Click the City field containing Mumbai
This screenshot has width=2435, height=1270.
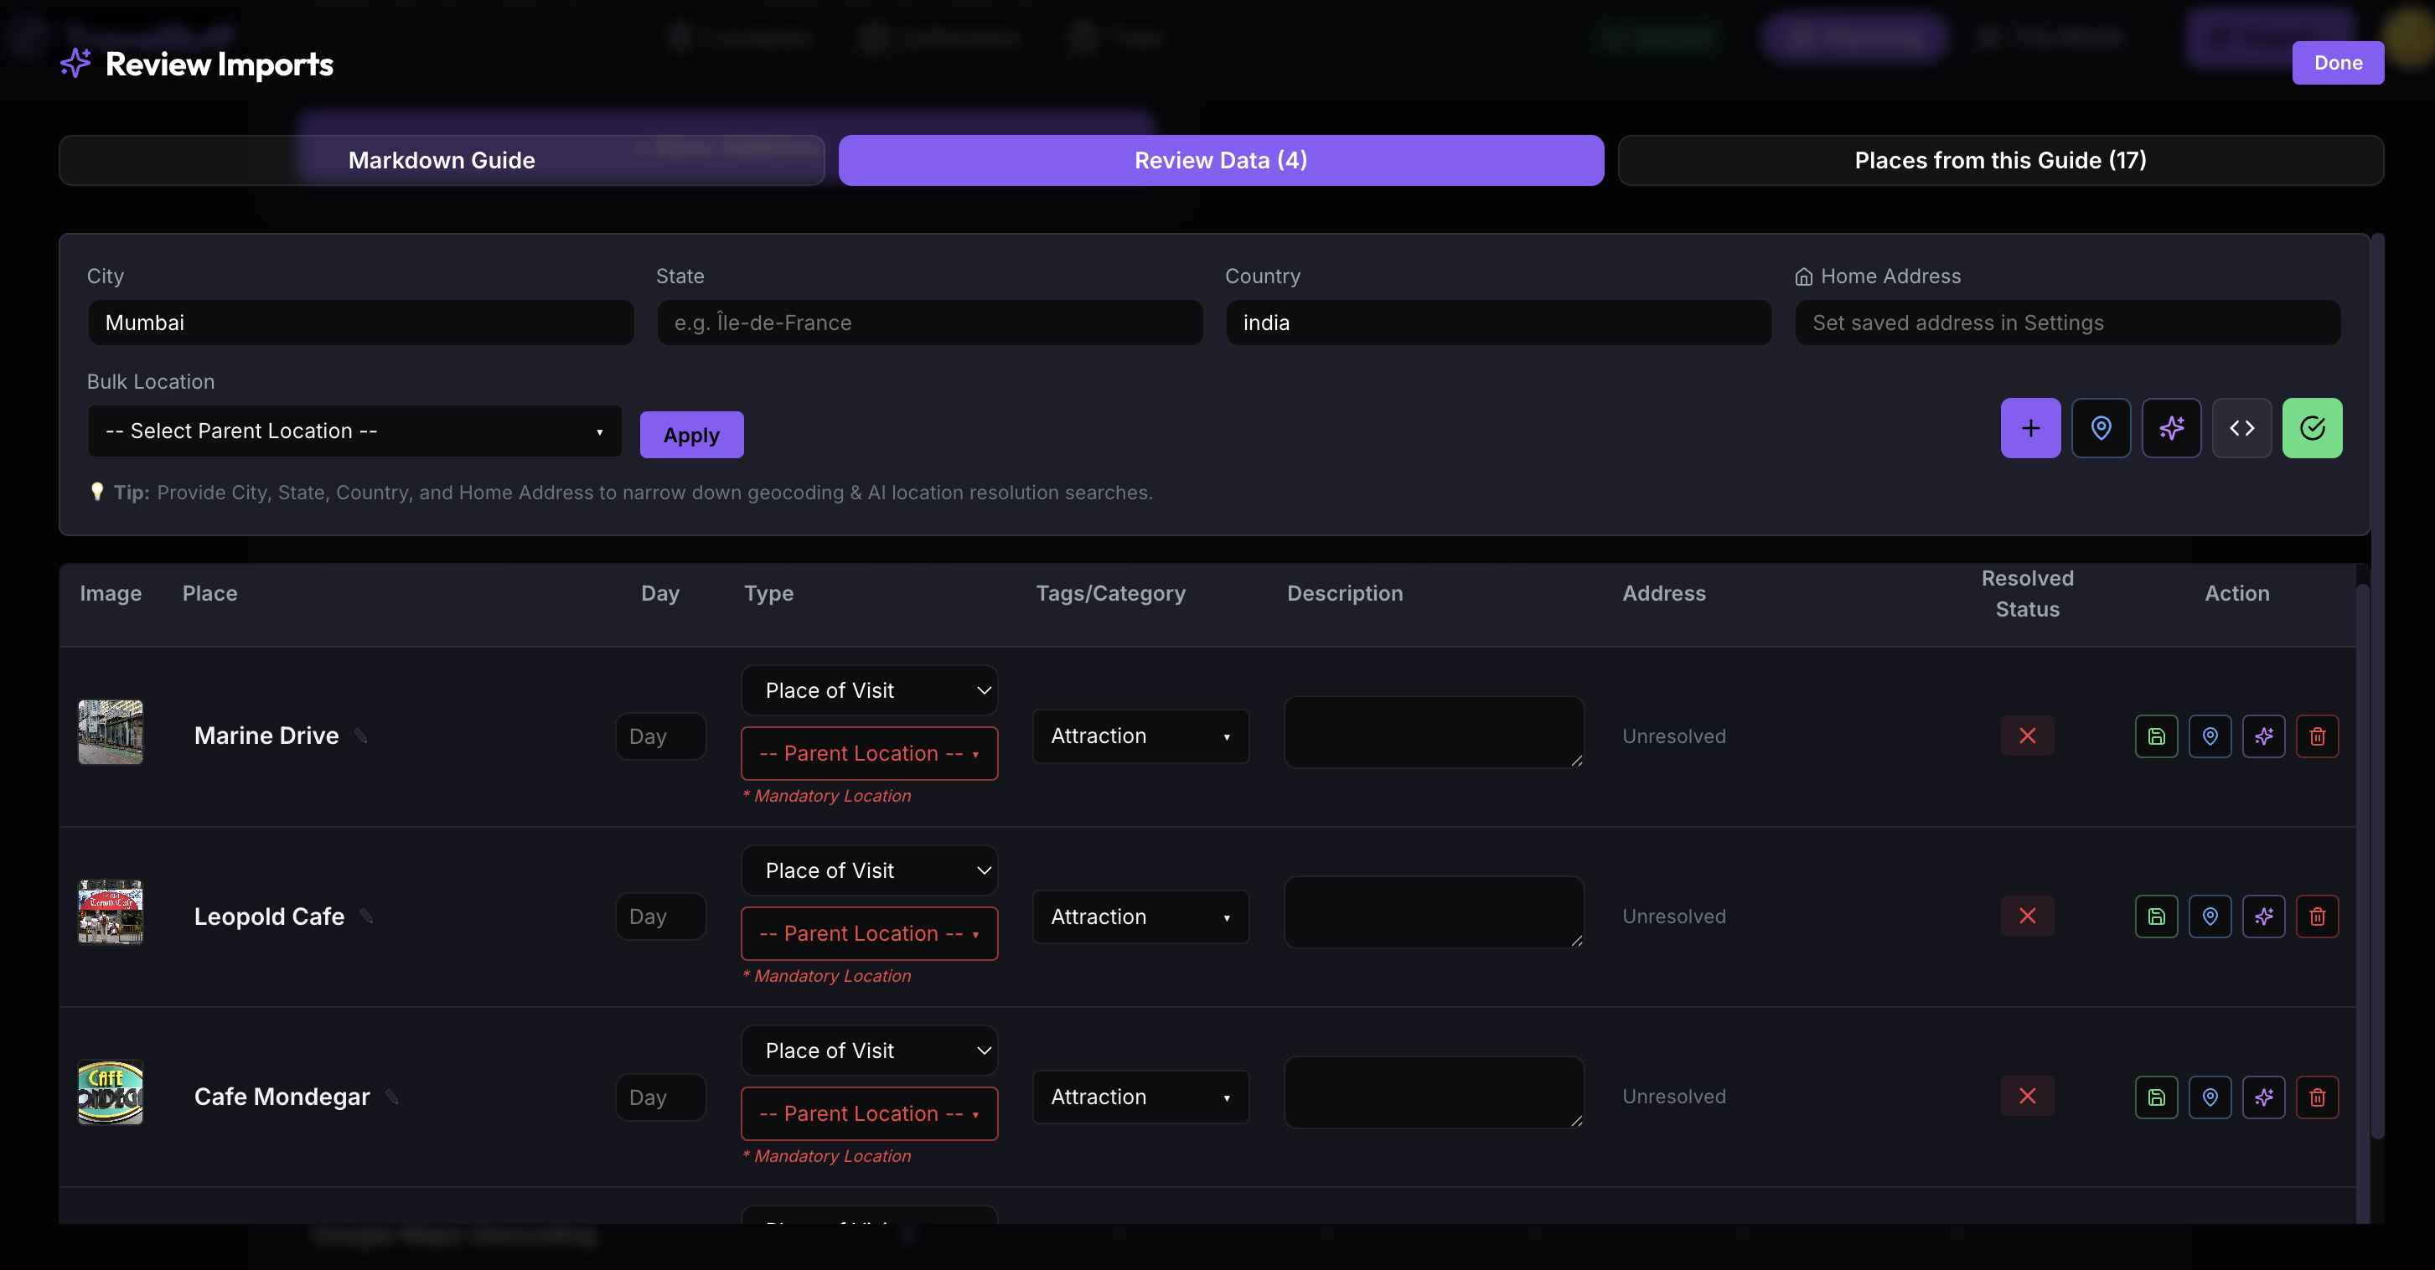tap(361, 323)
